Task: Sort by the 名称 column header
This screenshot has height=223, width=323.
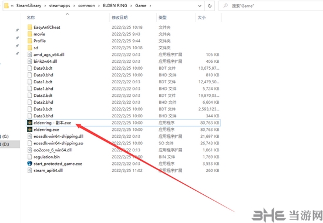Action: (31, 18)
